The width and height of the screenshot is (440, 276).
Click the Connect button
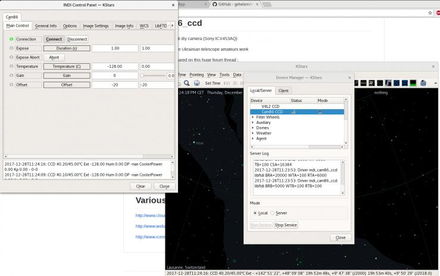tap(54, 39)
